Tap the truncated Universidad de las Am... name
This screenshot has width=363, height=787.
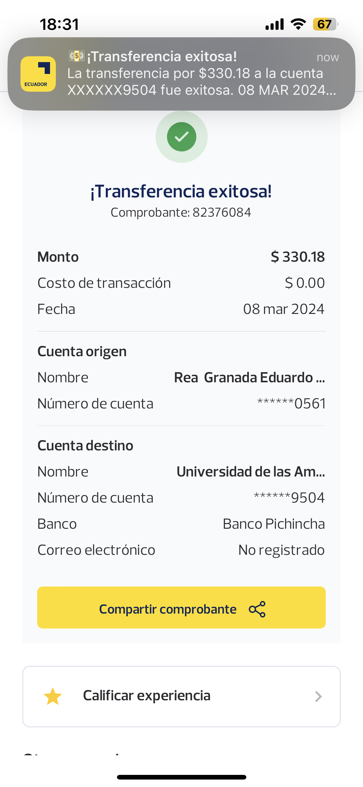(251, 472)
